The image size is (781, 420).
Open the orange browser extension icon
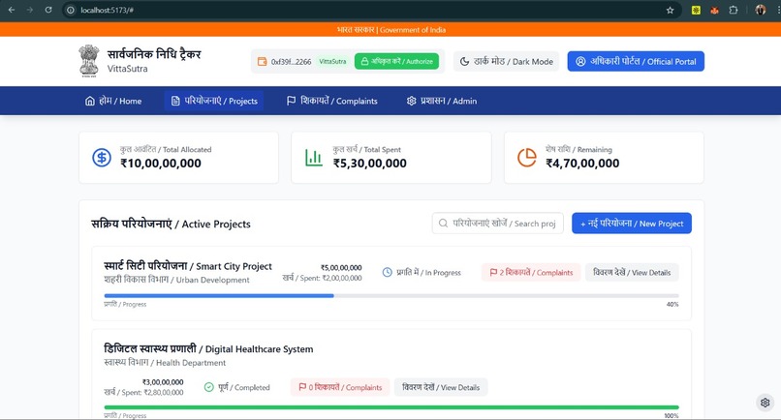pos(714,10)
